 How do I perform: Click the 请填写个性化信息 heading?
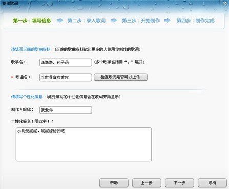tap(27, 97)
